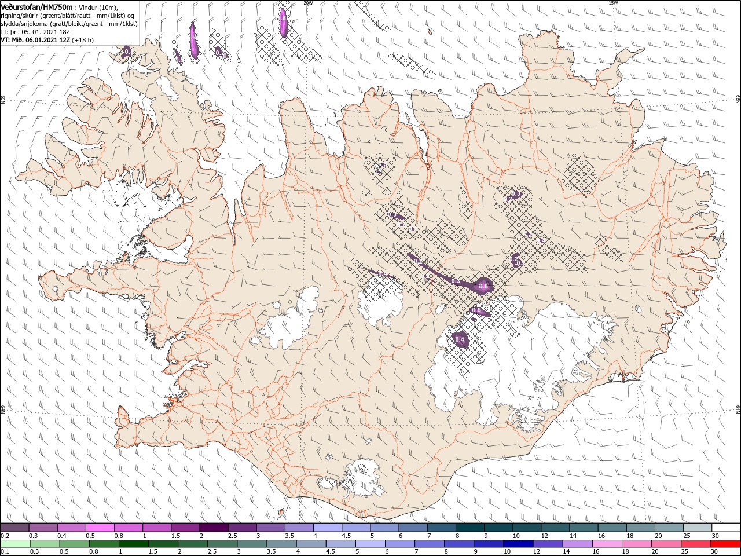Viewport: 741px width, 556px height.
Task: Click the 20W longitude label
Action: click(308, 3)
